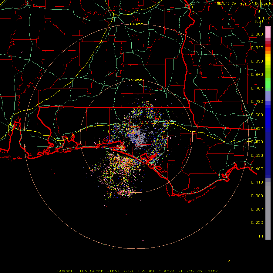This screenshot has height=273, width=273.
Task: Select the 0.413 legend value
Action: tap(257, 182)
